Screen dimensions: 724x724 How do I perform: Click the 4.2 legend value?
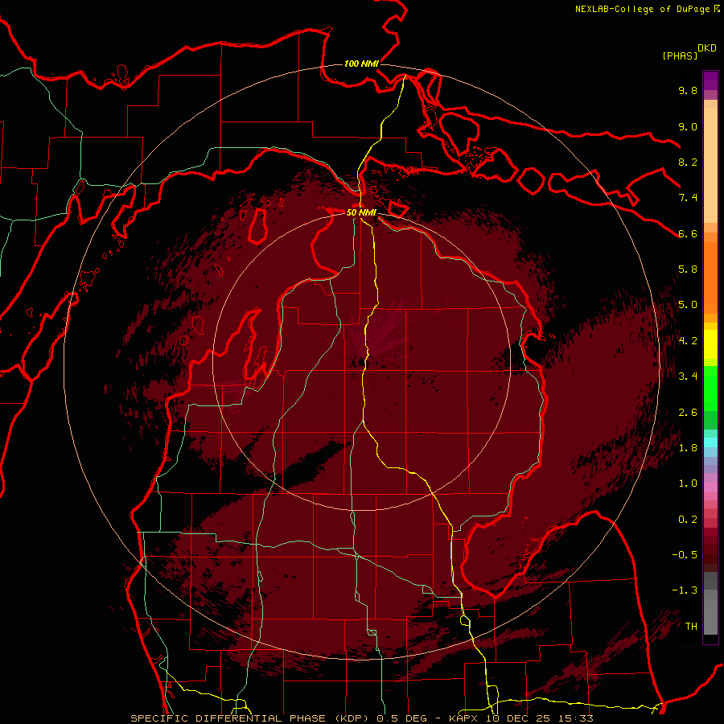(x=688, y=341)
